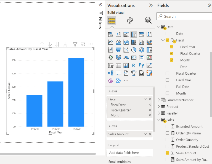Expand all down one hierarchy level
The image size is (212, 164).
coord(65,44)
